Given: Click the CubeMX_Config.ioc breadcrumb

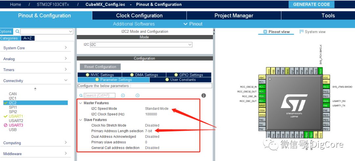Looking at the screenshot, I should pos(105,5).
